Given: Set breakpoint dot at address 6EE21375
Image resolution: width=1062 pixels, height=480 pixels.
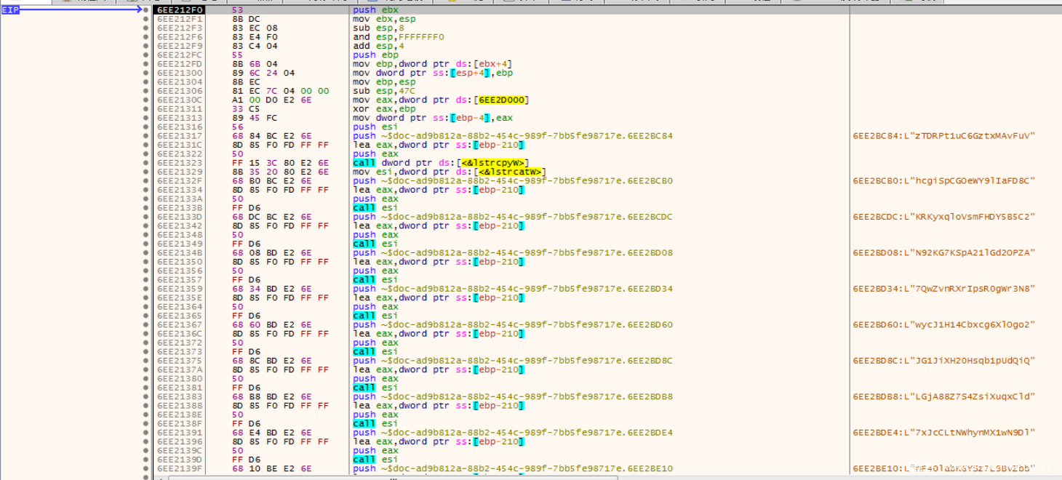Looking at the screenshot, I should pos(147,361).
